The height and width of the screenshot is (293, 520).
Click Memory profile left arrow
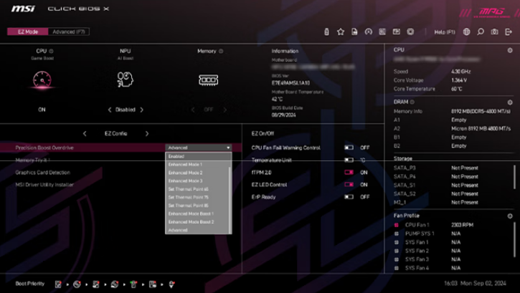pos(193,110)
